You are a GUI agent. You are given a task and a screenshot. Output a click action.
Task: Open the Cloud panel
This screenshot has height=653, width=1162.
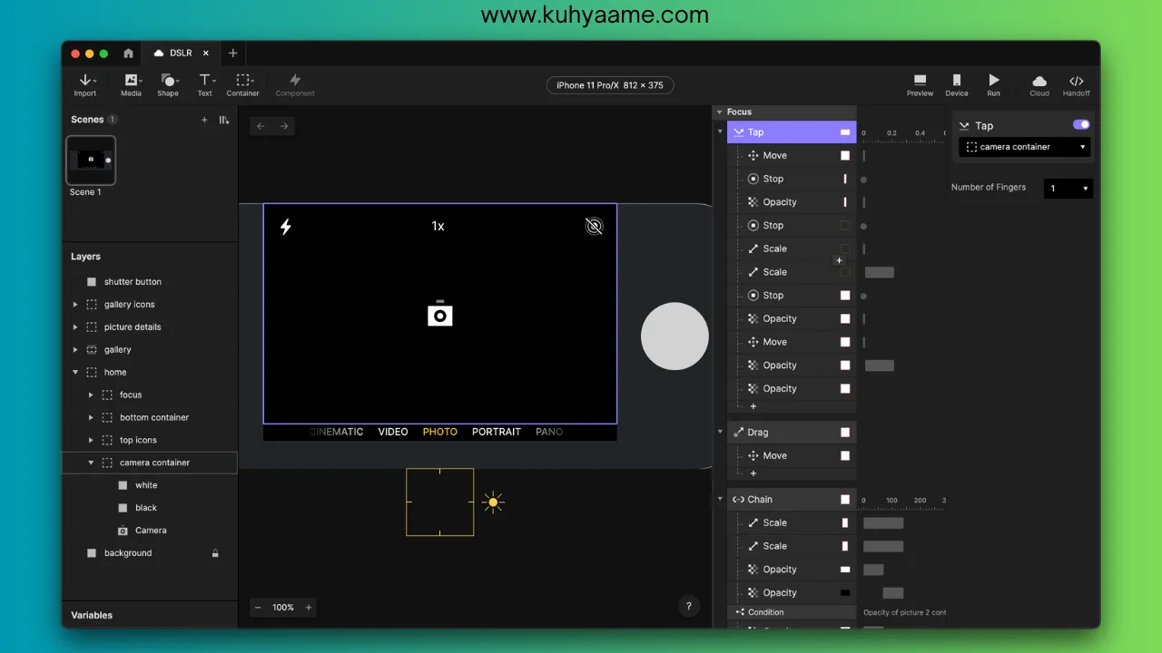click(1039, 85)
